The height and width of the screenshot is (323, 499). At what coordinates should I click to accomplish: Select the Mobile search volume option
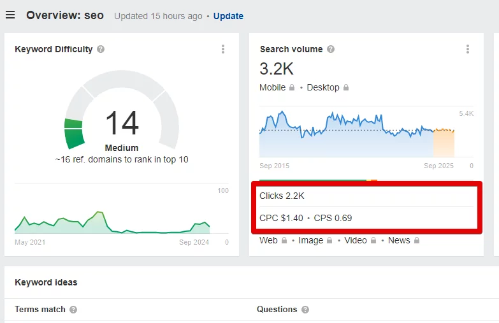[x=272, y=87]
